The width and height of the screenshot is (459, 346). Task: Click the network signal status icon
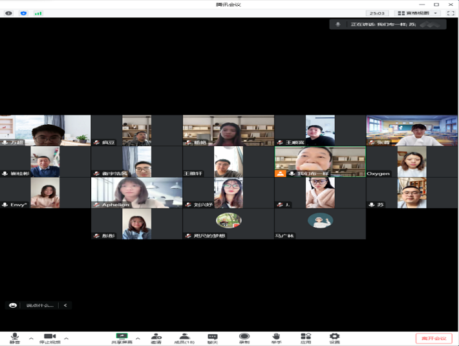38,13
